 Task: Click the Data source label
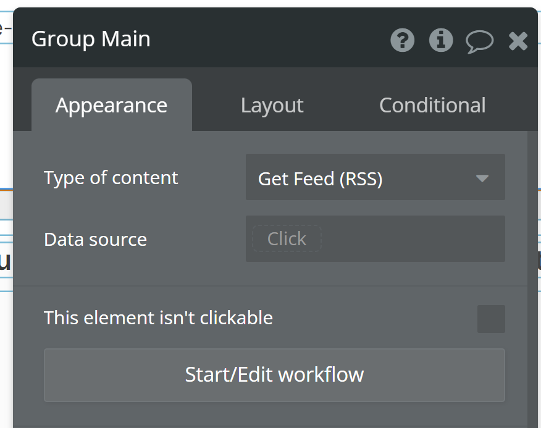[x=95, y=239]
